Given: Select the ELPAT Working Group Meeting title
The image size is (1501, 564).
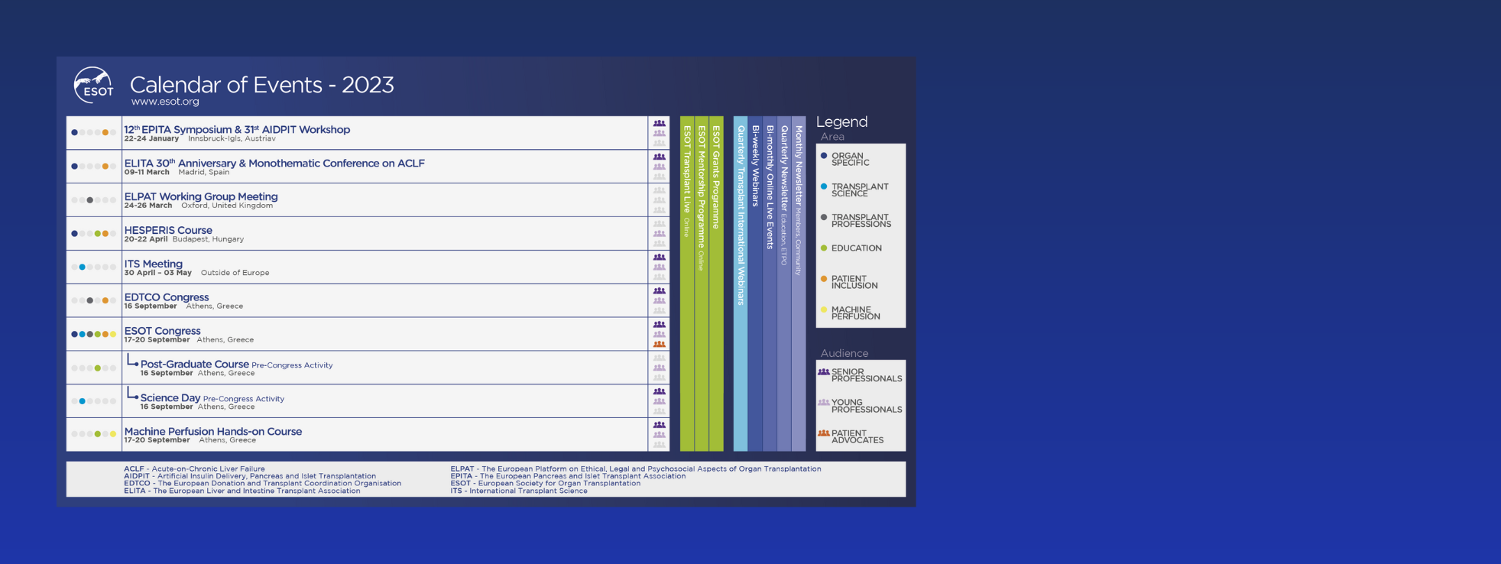Looking at the screenshot, I should tap(201, 196).
